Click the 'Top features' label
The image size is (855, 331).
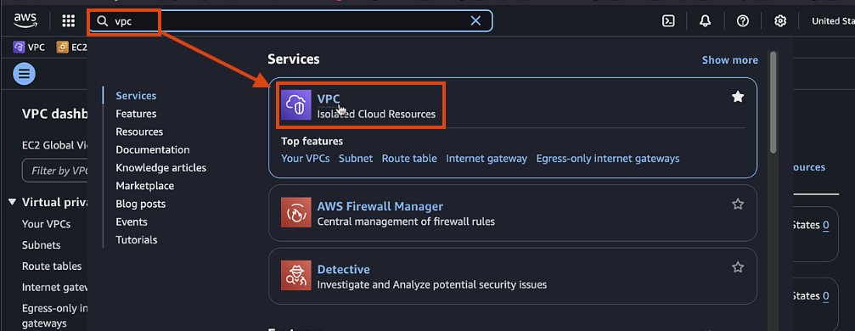(x=312, y=141)
